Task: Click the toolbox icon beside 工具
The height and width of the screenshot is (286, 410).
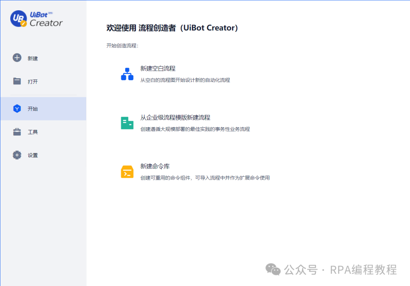Action: pos(17,132)
